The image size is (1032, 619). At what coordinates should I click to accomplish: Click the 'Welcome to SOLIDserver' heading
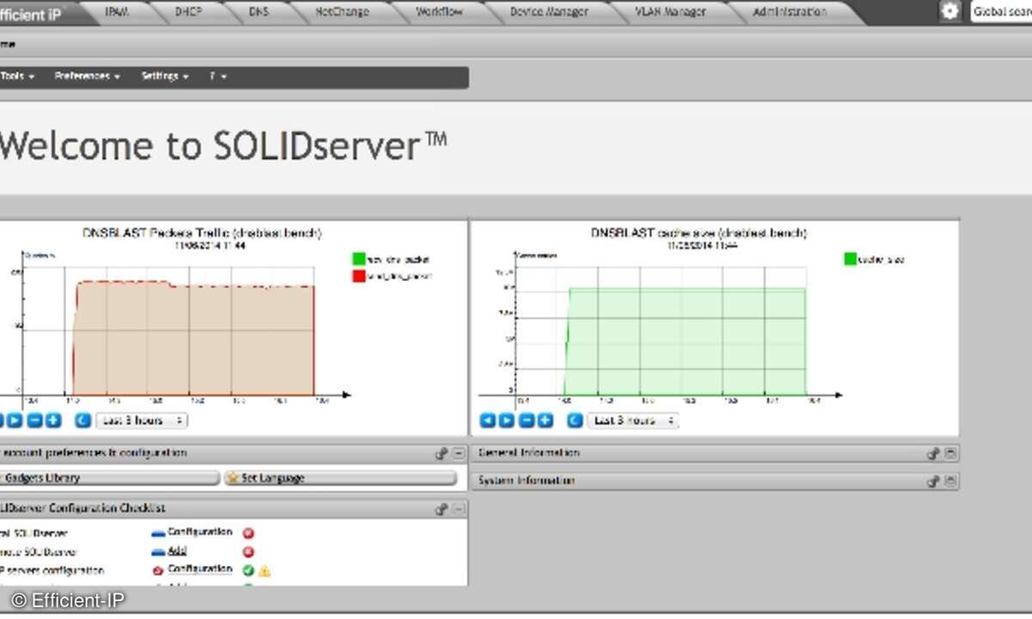pyautogui.click(x=223, y=146)
